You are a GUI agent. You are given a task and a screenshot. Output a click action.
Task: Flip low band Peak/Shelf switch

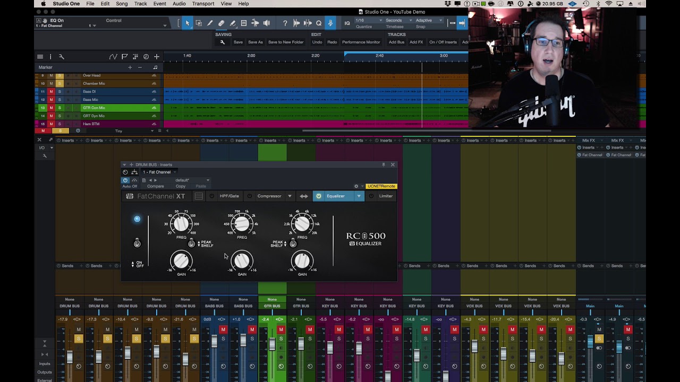pyautogui.click(x=192, y=244)
